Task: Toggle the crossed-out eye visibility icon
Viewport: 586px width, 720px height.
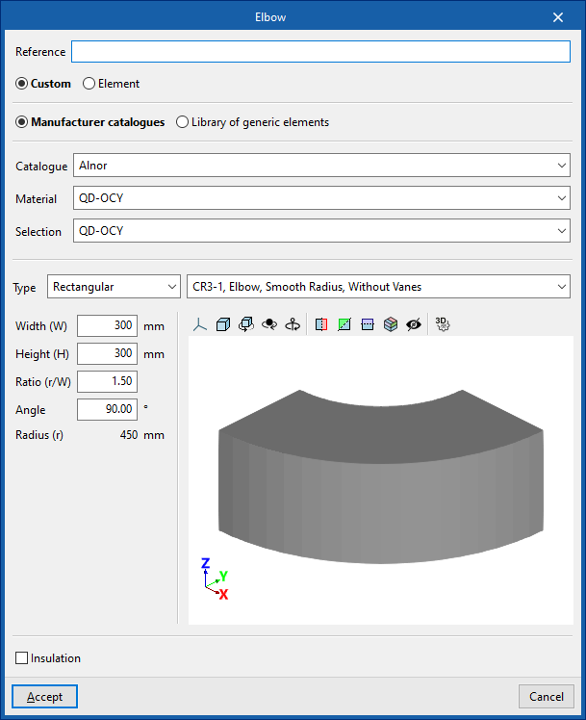Action: tap(414, 324)
